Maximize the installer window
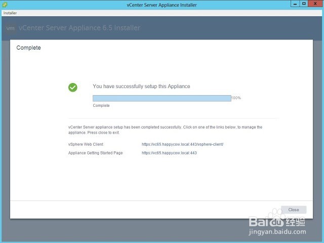The width and height of the screenshot is (324, 243). click(304, 4)
